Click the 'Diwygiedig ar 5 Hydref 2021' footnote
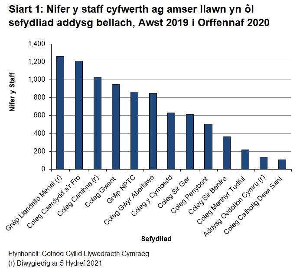Screen dimensions: 300x273 pos(55,263)
